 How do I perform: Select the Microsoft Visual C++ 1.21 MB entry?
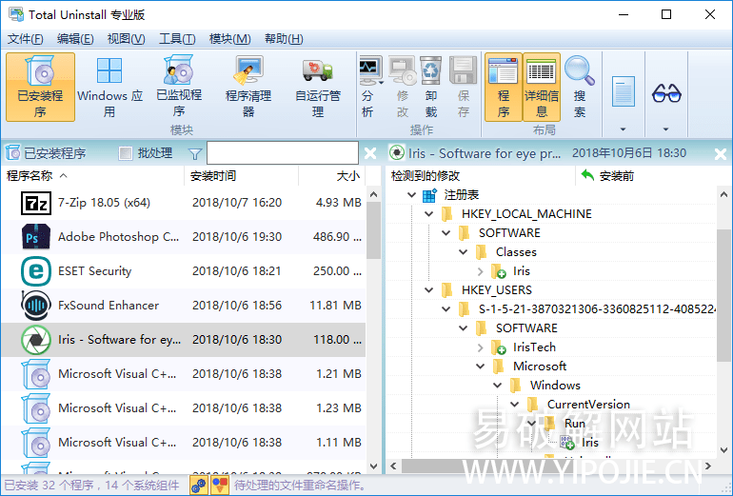coord(183,374)
